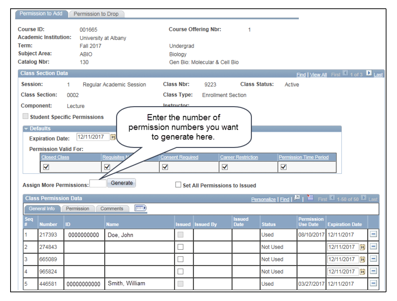397x301 pixels.
Task: Delete row 1 with minus button
Action: 373,234
